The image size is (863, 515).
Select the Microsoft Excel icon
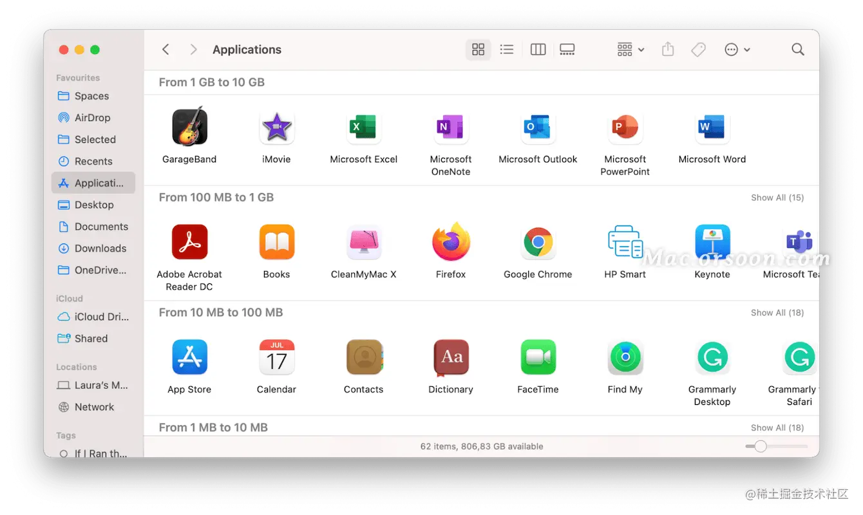[363, 127]
